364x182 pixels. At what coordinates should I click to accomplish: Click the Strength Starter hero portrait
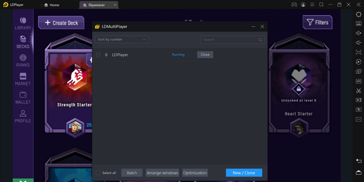(75, 128)
